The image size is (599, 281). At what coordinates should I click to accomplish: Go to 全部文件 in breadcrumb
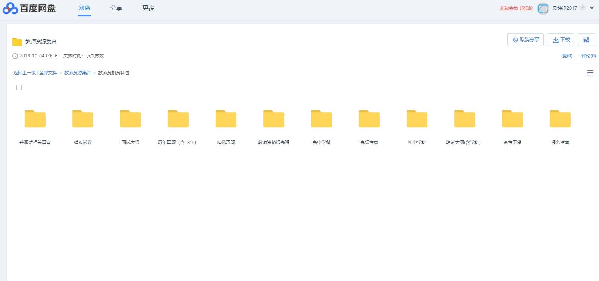coord(48,73)
